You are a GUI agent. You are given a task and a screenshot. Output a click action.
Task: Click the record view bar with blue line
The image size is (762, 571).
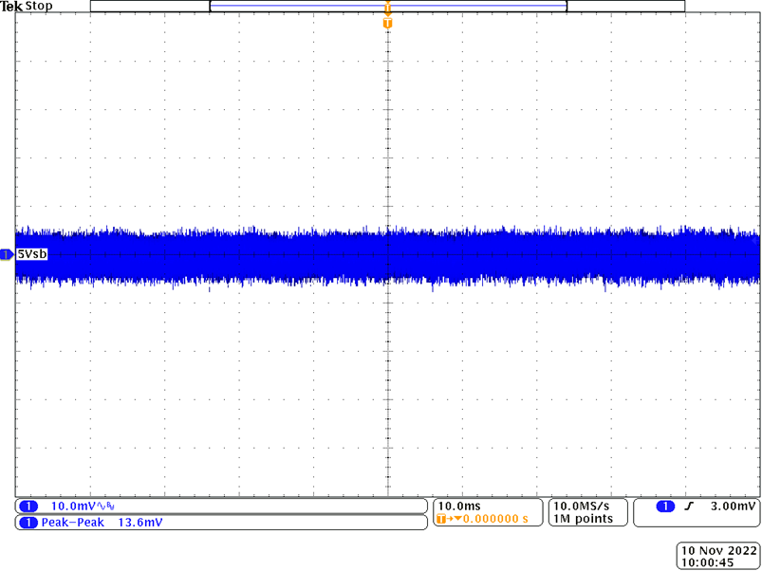pyautogui.click(x=388, y=6)
